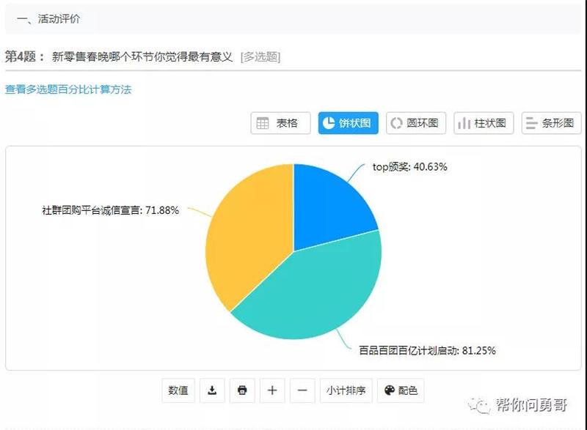The width and height of the screenshot is (587, 430).
Task: Switch to the 表格 table view
Action: (x=280, y=123)
